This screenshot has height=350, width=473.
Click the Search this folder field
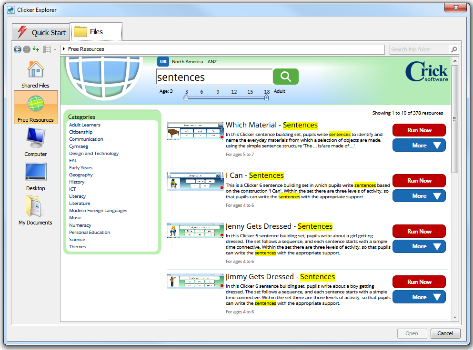420,49
